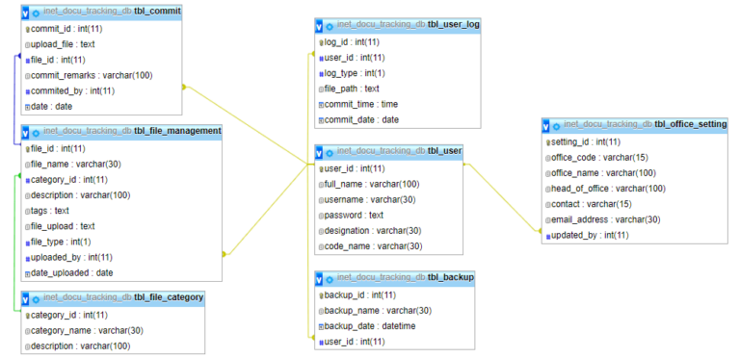Image resolution: width=740 pixels, height=358 pixels.
Task: Click the primary key icon beside commit_id
Action: [27, 29]
